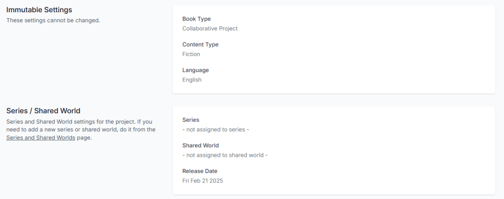Click the Series / Shared World heading

coord(43,111)
